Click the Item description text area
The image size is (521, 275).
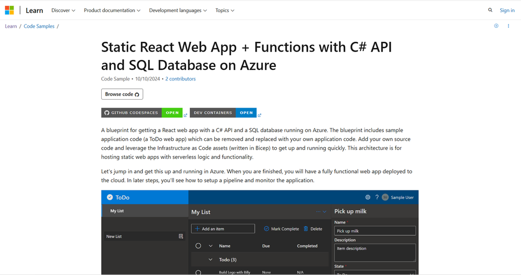375,253
